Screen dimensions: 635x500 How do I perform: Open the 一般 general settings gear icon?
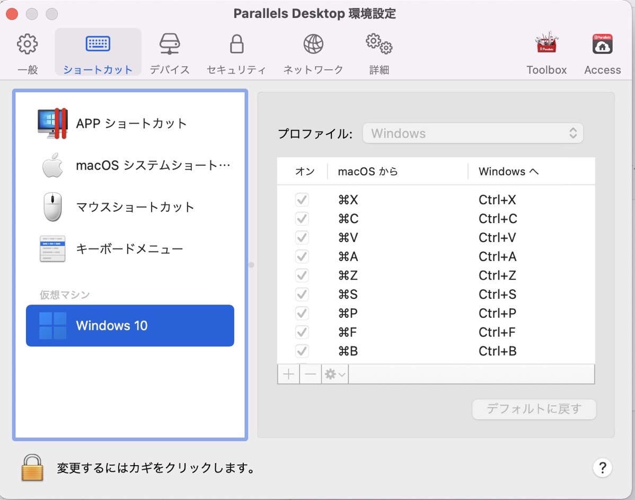[27, 43]
